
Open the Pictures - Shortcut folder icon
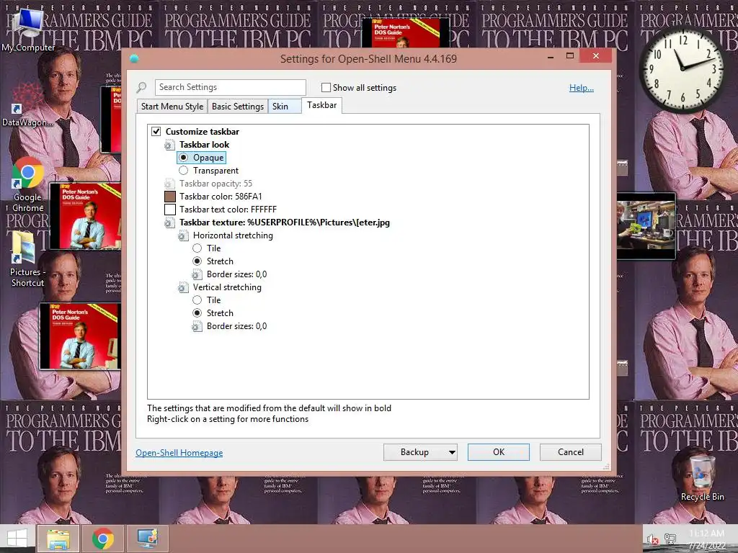point(27,258)
